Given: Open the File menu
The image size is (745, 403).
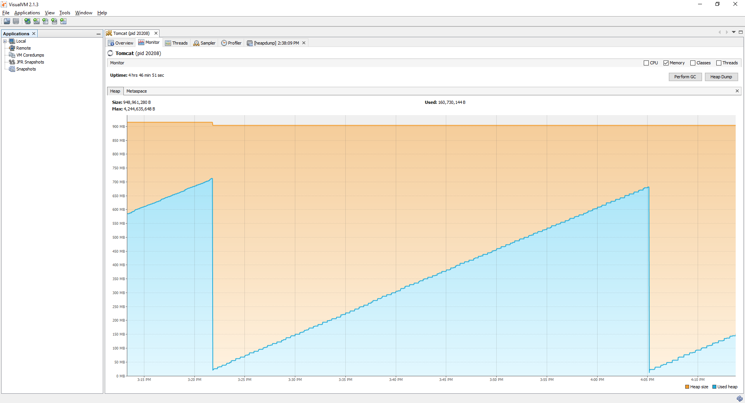Looking at the screenshot, I should point(6,13).
